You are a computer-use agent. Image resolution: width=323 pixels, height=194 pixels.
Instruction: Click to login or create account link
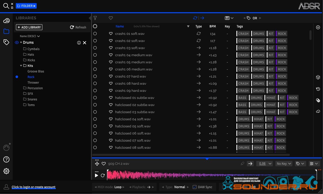click(34, 187)
